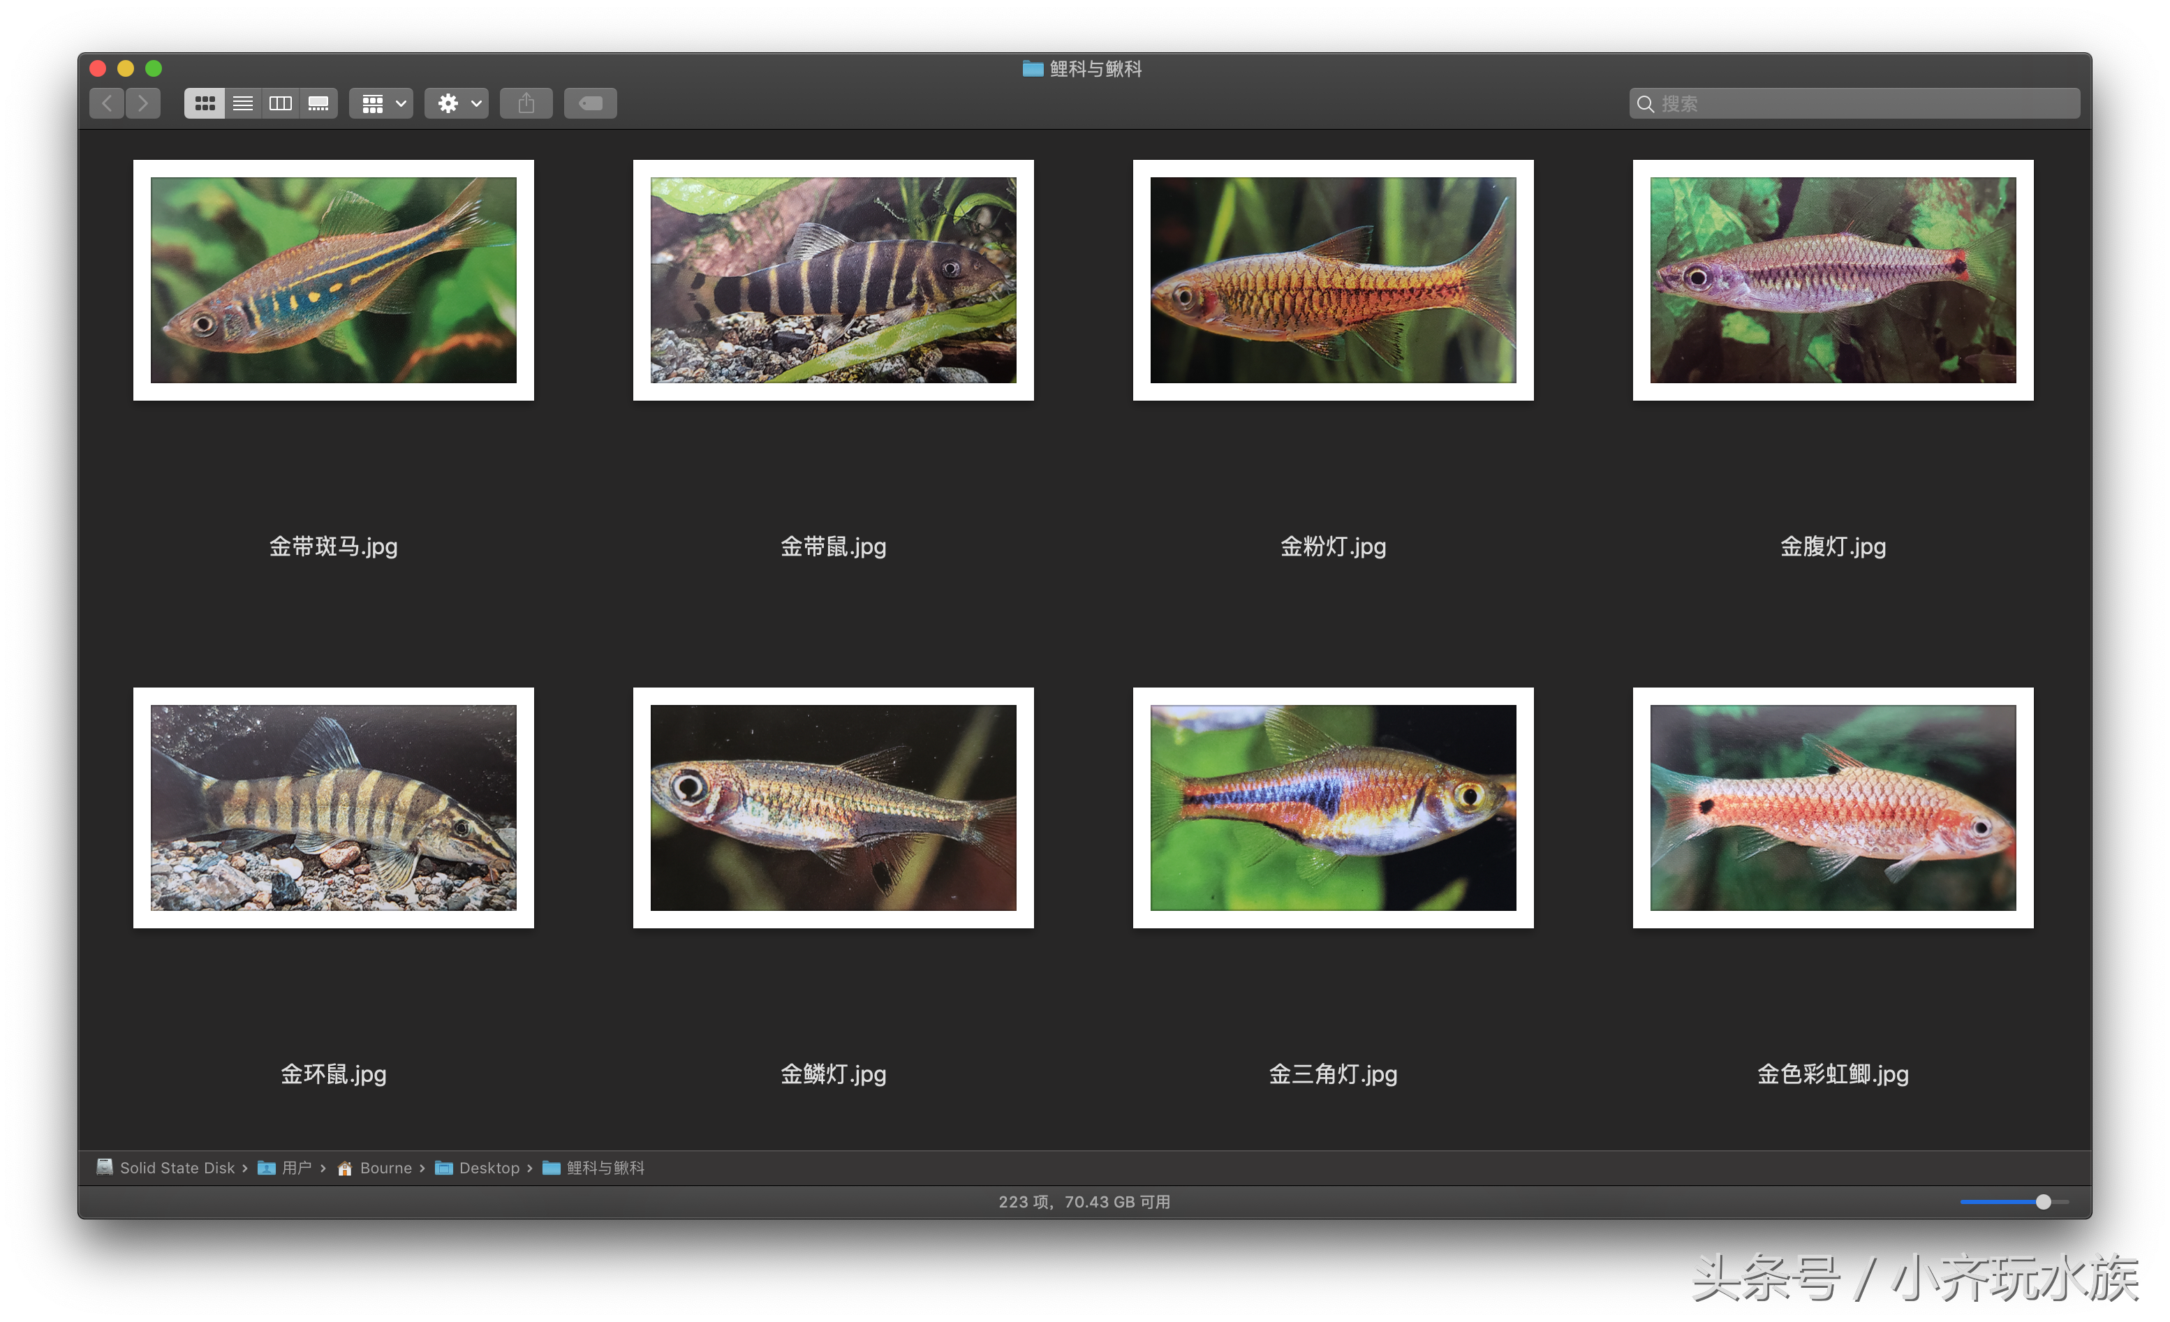
Task: Switch to list view
Action: 243,104
